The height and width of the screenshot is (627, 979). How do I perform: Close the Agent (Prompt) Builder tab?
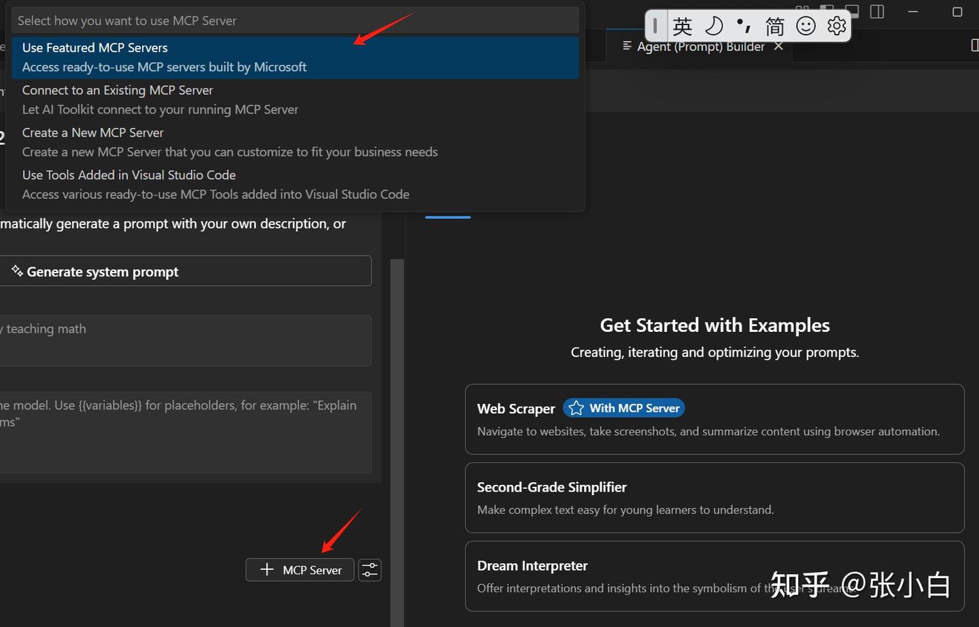click(x=778, y=46)
